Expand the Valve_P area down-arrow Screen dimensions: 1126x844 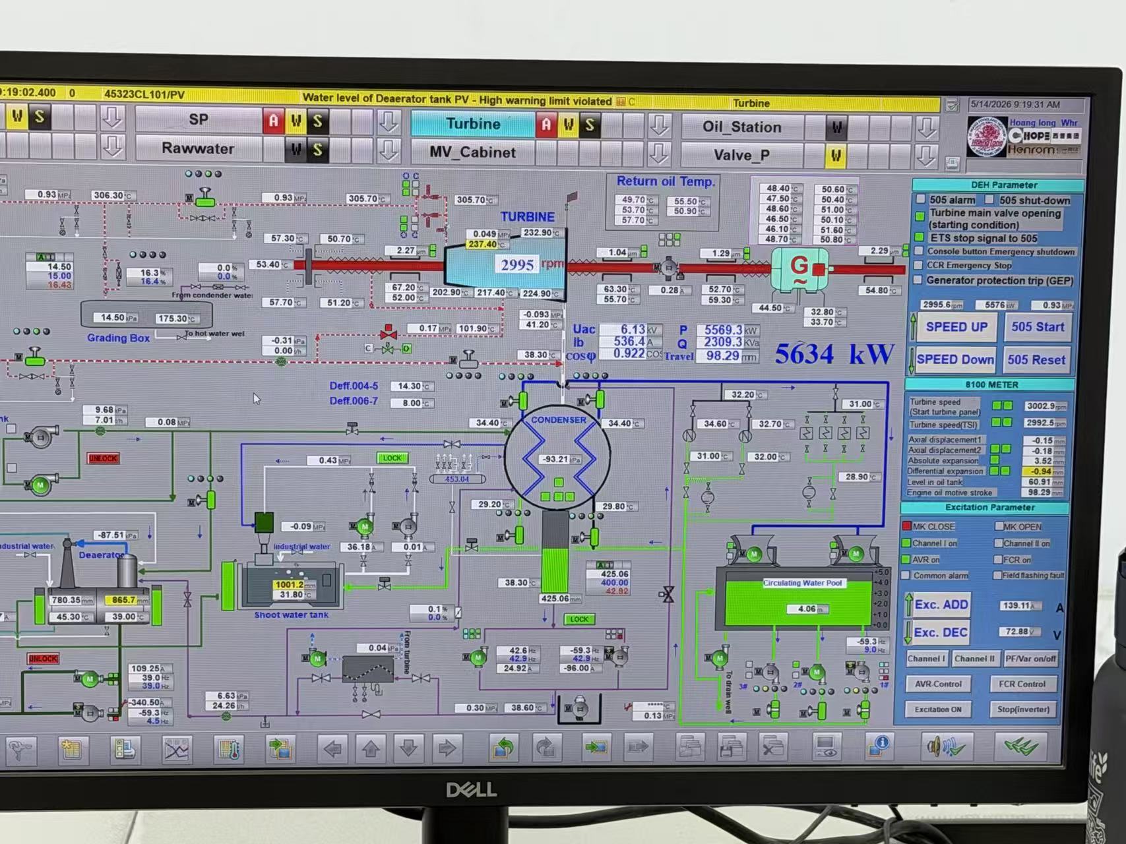[926, 156]
